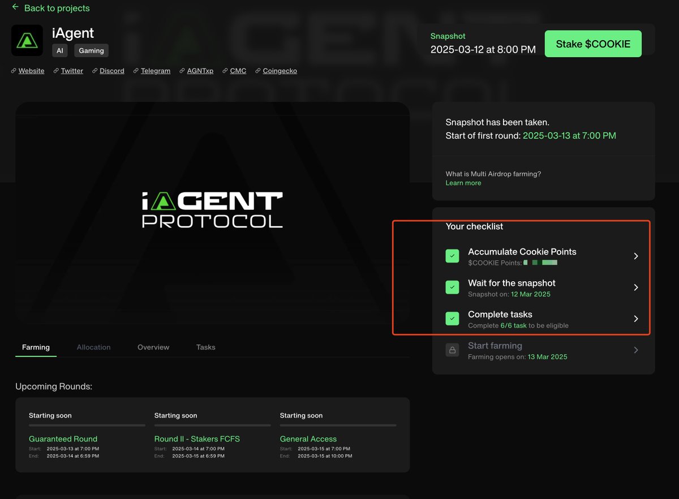Open the Coingecko link
Screen dimensions: 679x499
tap(280, 71)
